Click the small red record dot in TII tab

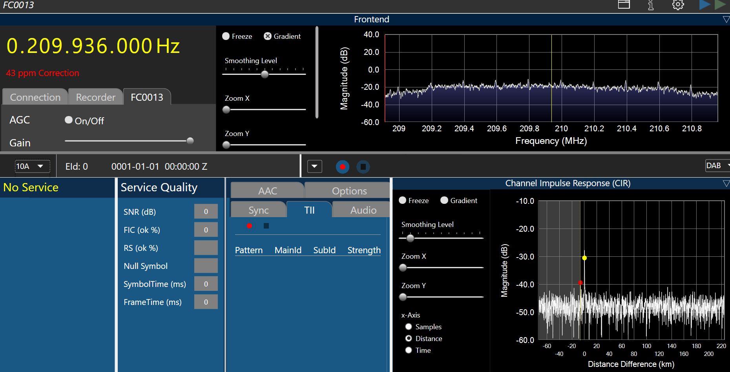pos(249,226)
